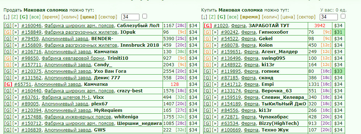
Task: Click the [»] arrow in the Шершни_недвига row
Action: (16, 123)
